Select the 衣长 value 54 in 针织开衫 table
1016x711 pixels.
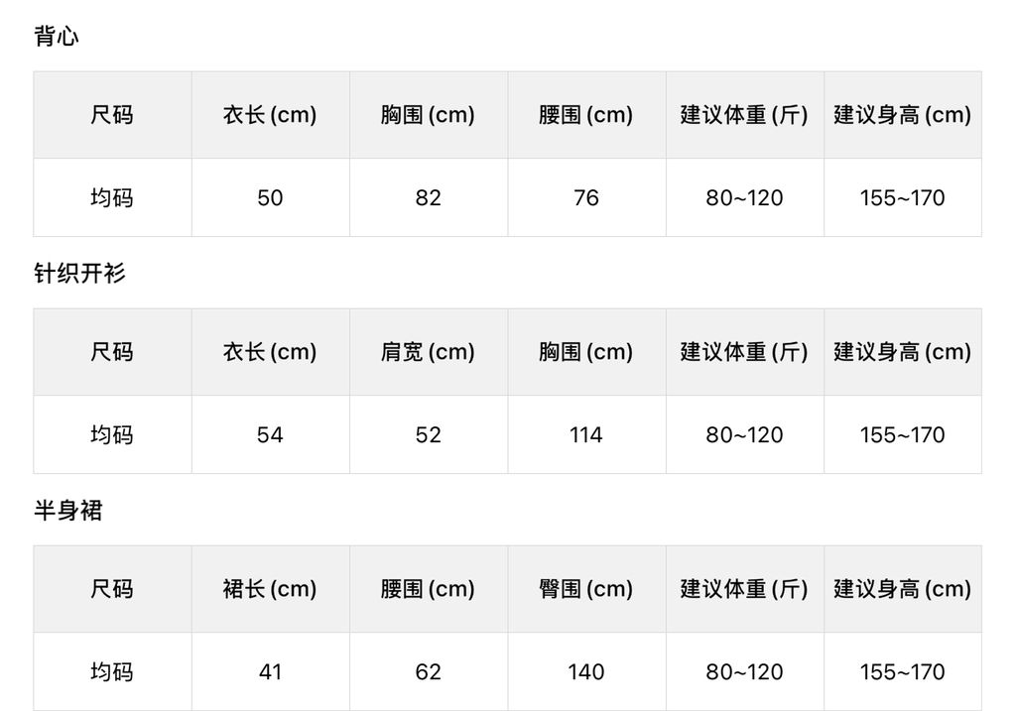point(270,435)
